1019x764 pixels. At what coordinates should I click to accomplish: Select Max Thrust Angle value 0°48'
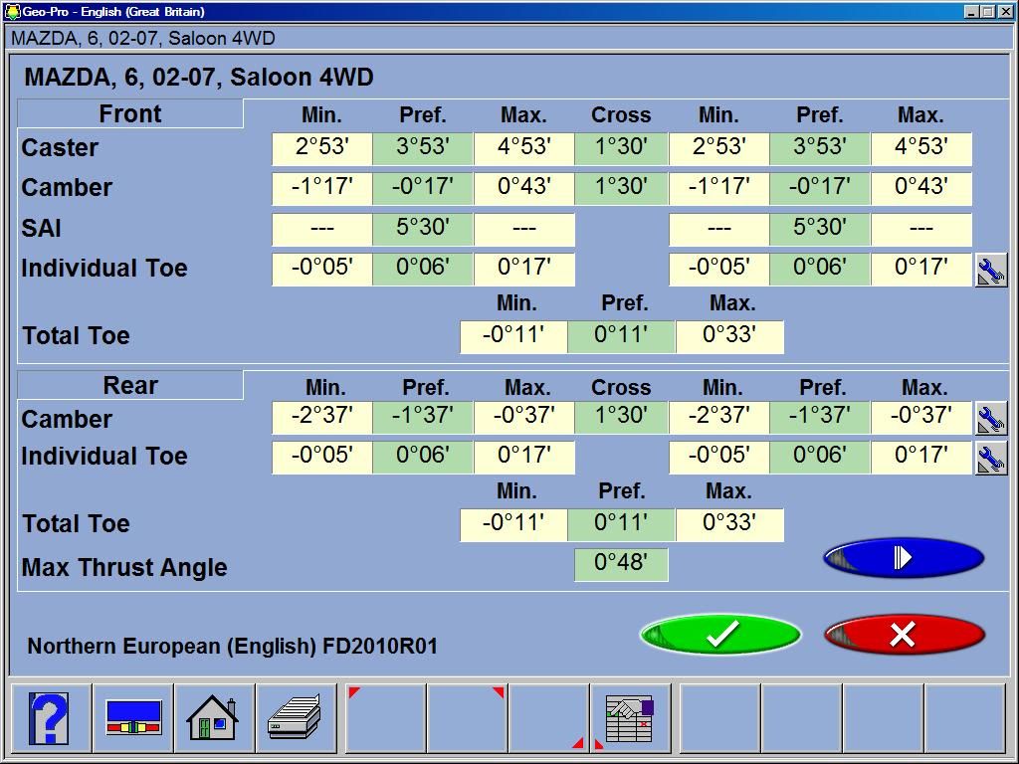point(621,565)
